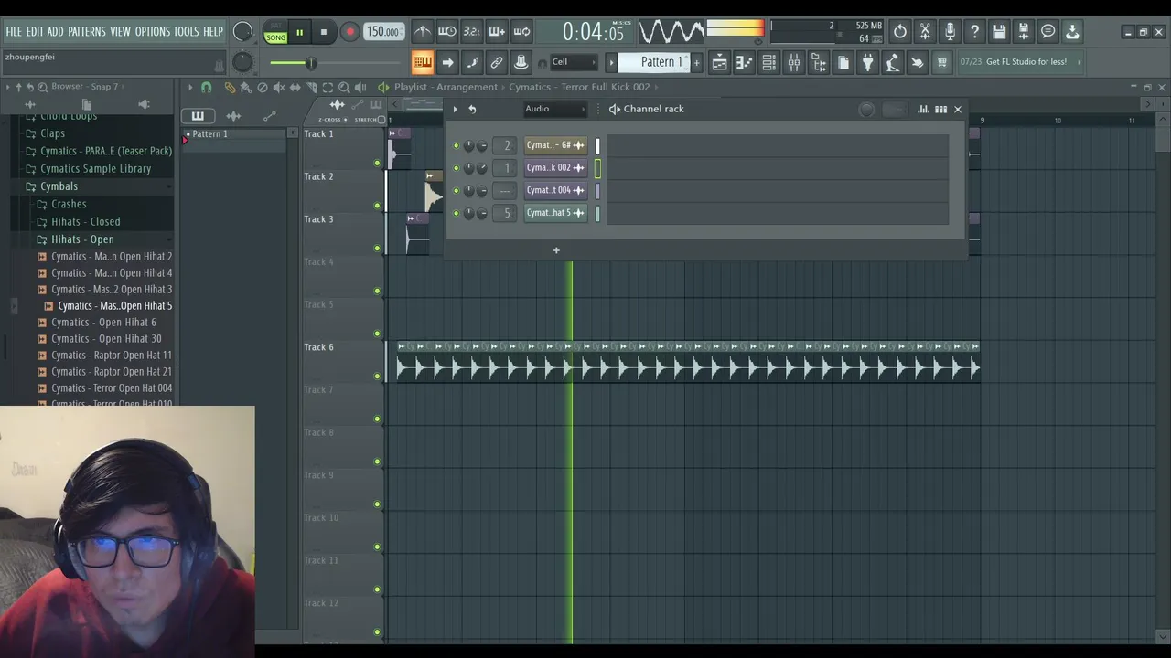
Task: Click the main volume knob
Action: click(242, 32)
